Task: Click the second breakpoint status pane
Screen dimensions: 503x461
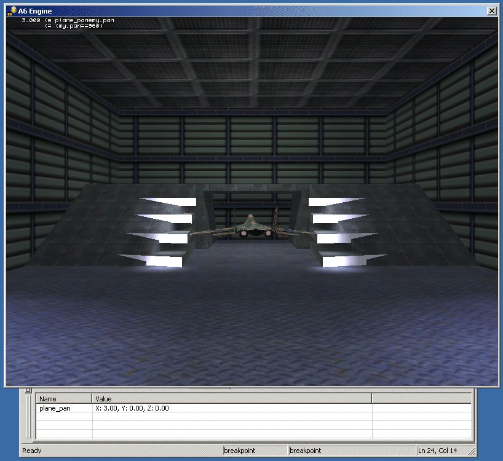Action: pyautogui.click(x=320, y=451)
